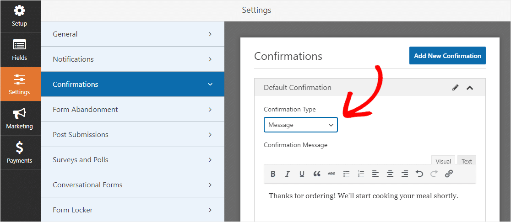Switch to the Text editor tab

[x=467, y=161]
